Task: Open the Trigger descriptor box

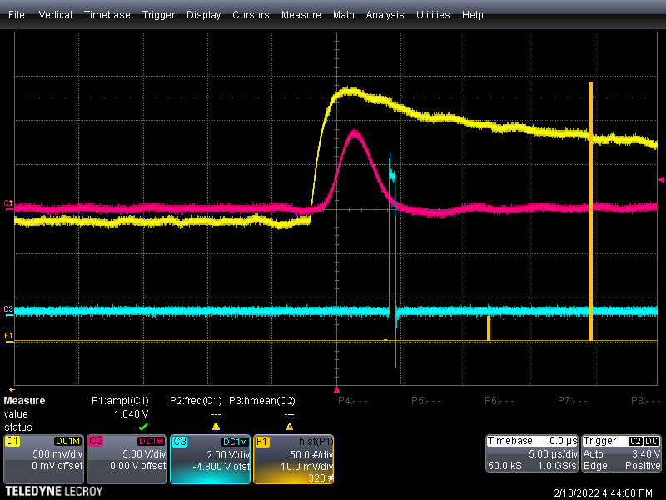Action: (x=621, y=453)
